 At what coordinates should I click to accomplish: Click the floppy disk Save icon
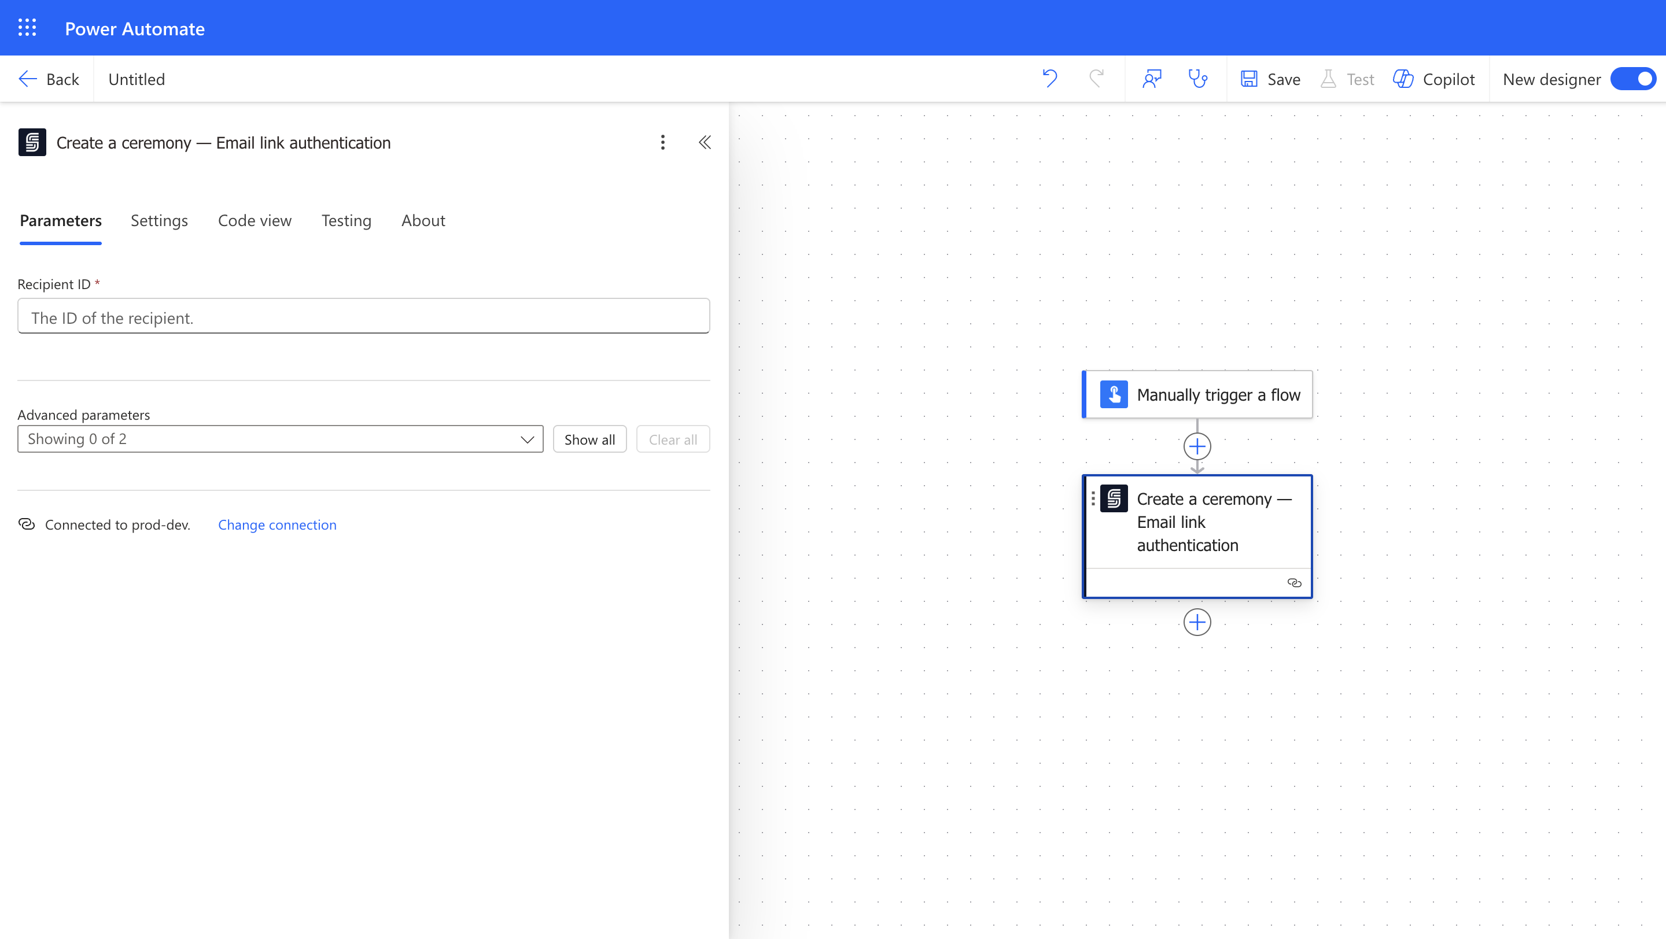pos(1249,79)
